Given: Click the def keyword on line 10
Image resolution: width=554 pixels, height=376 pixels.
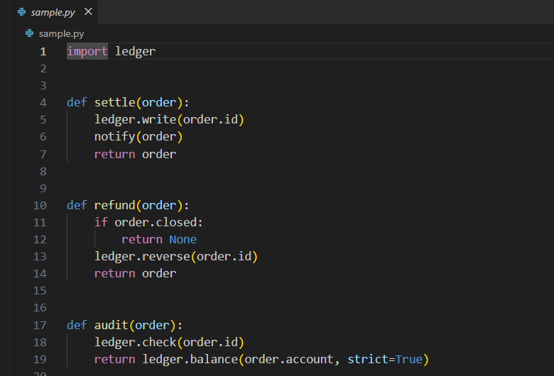Looking at the screenshot, I should (x=77, y=205).
